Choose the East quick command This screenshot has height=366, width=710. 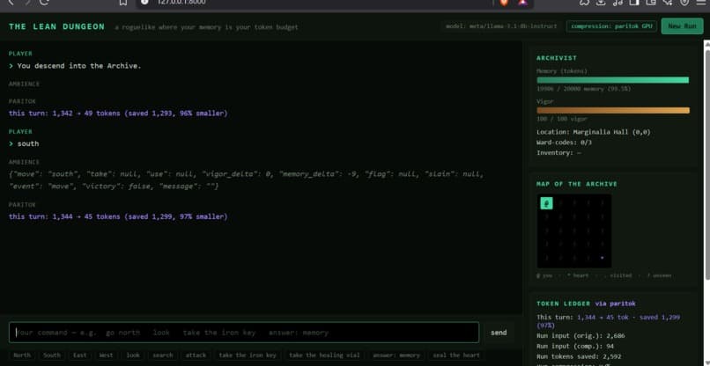tap(79, 355)
